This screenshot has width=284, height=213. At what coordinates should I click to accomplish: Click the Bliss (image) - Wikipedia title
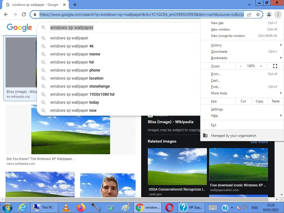pos(171,122)
